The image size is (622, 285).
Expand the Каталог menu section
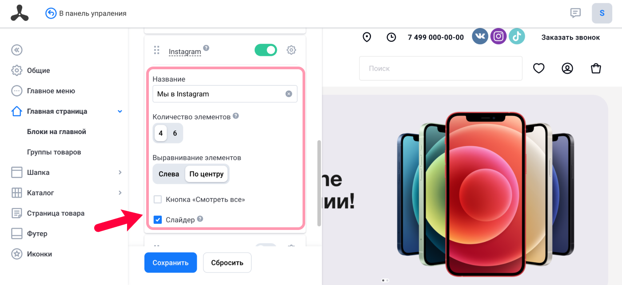[120, 193]
